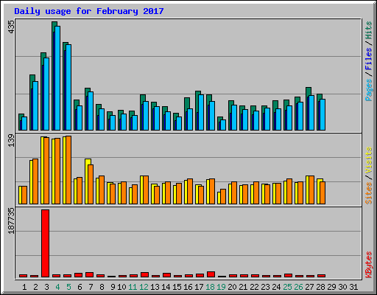Image resolution: width=377 pixels, height=295 pixels.
Task: Click the sites bar for day 2
Action: pos(35,181)
